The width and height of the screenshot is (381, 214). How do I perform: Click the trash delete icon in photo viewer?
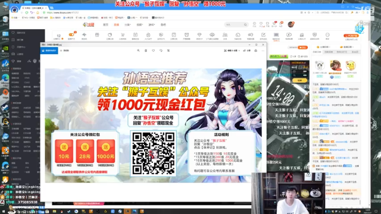[146, 51]
